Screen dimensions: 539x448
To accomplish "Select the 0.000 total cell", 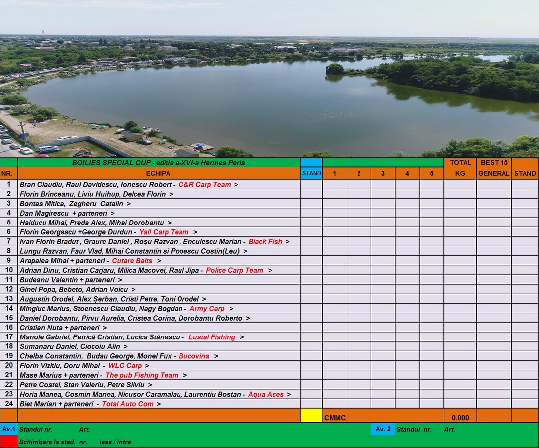I will (460, 417).
